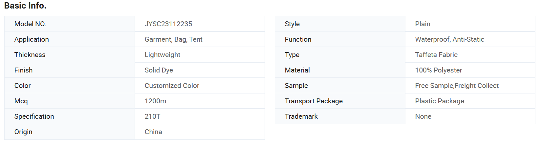Click the Trademark None value

[423, 116]
